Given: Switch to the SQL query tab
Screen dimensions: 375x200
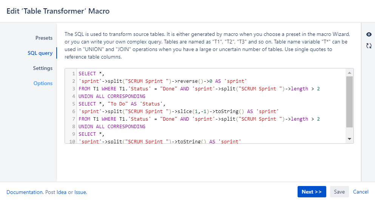Looking at the screenshot, I should pyautogui.click(x=40, y=53).
